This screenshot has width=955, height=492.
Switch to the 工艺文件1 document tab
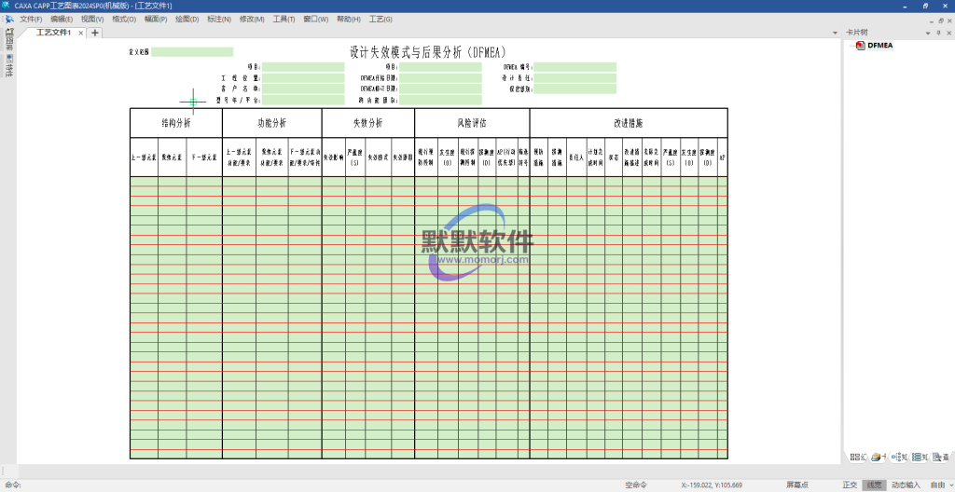tap(53, 33)
